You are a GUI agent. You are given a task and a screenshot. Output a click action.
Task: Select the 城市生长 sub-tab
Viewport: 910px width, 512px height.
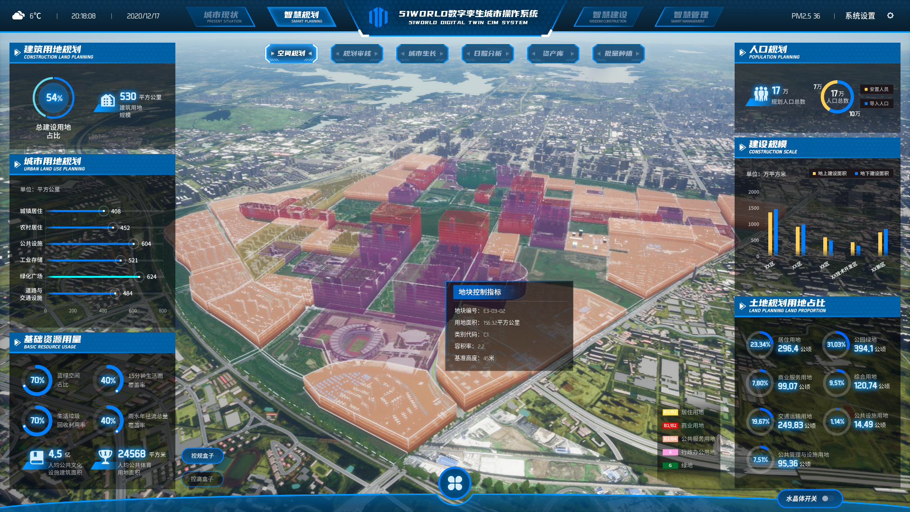(x=422, y=54)
